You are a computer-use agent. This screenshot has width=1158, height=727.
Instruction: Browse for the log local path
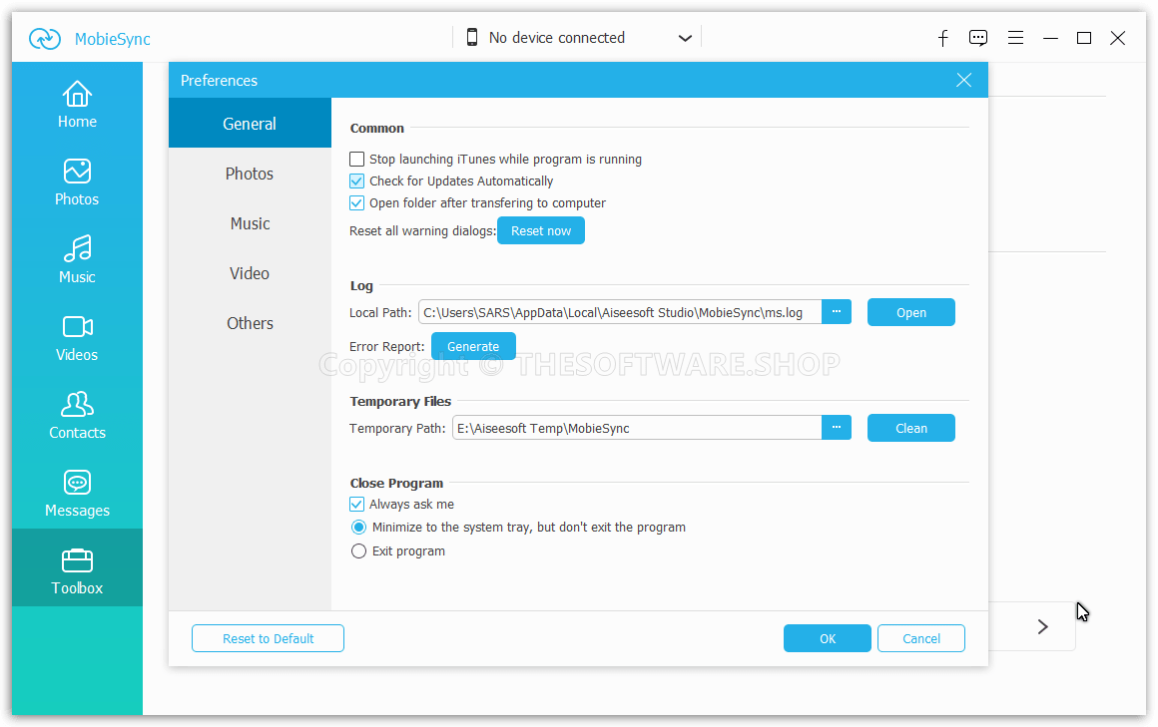pyautogui.click(x=836, y=311)
